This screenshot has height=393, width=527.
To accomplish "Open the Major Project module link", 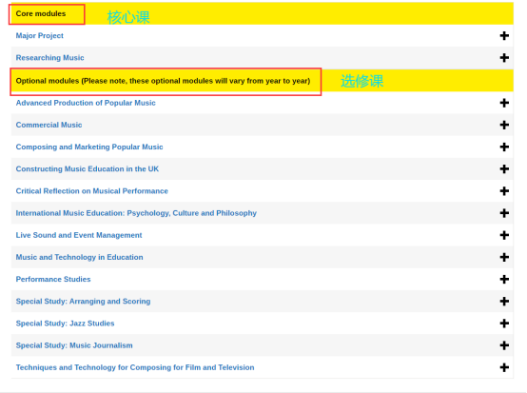I will pyautogui.click(x=39, y=35).
